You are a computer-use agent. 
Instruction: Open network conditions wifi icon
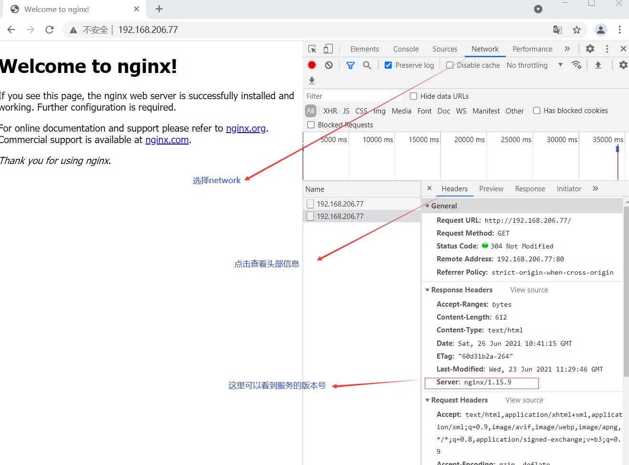click(x=577, y=65)
